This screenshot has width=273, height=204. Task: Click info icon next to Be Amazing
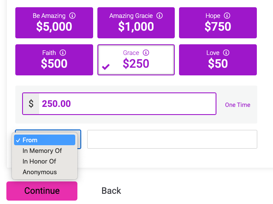tap(72, 16)
